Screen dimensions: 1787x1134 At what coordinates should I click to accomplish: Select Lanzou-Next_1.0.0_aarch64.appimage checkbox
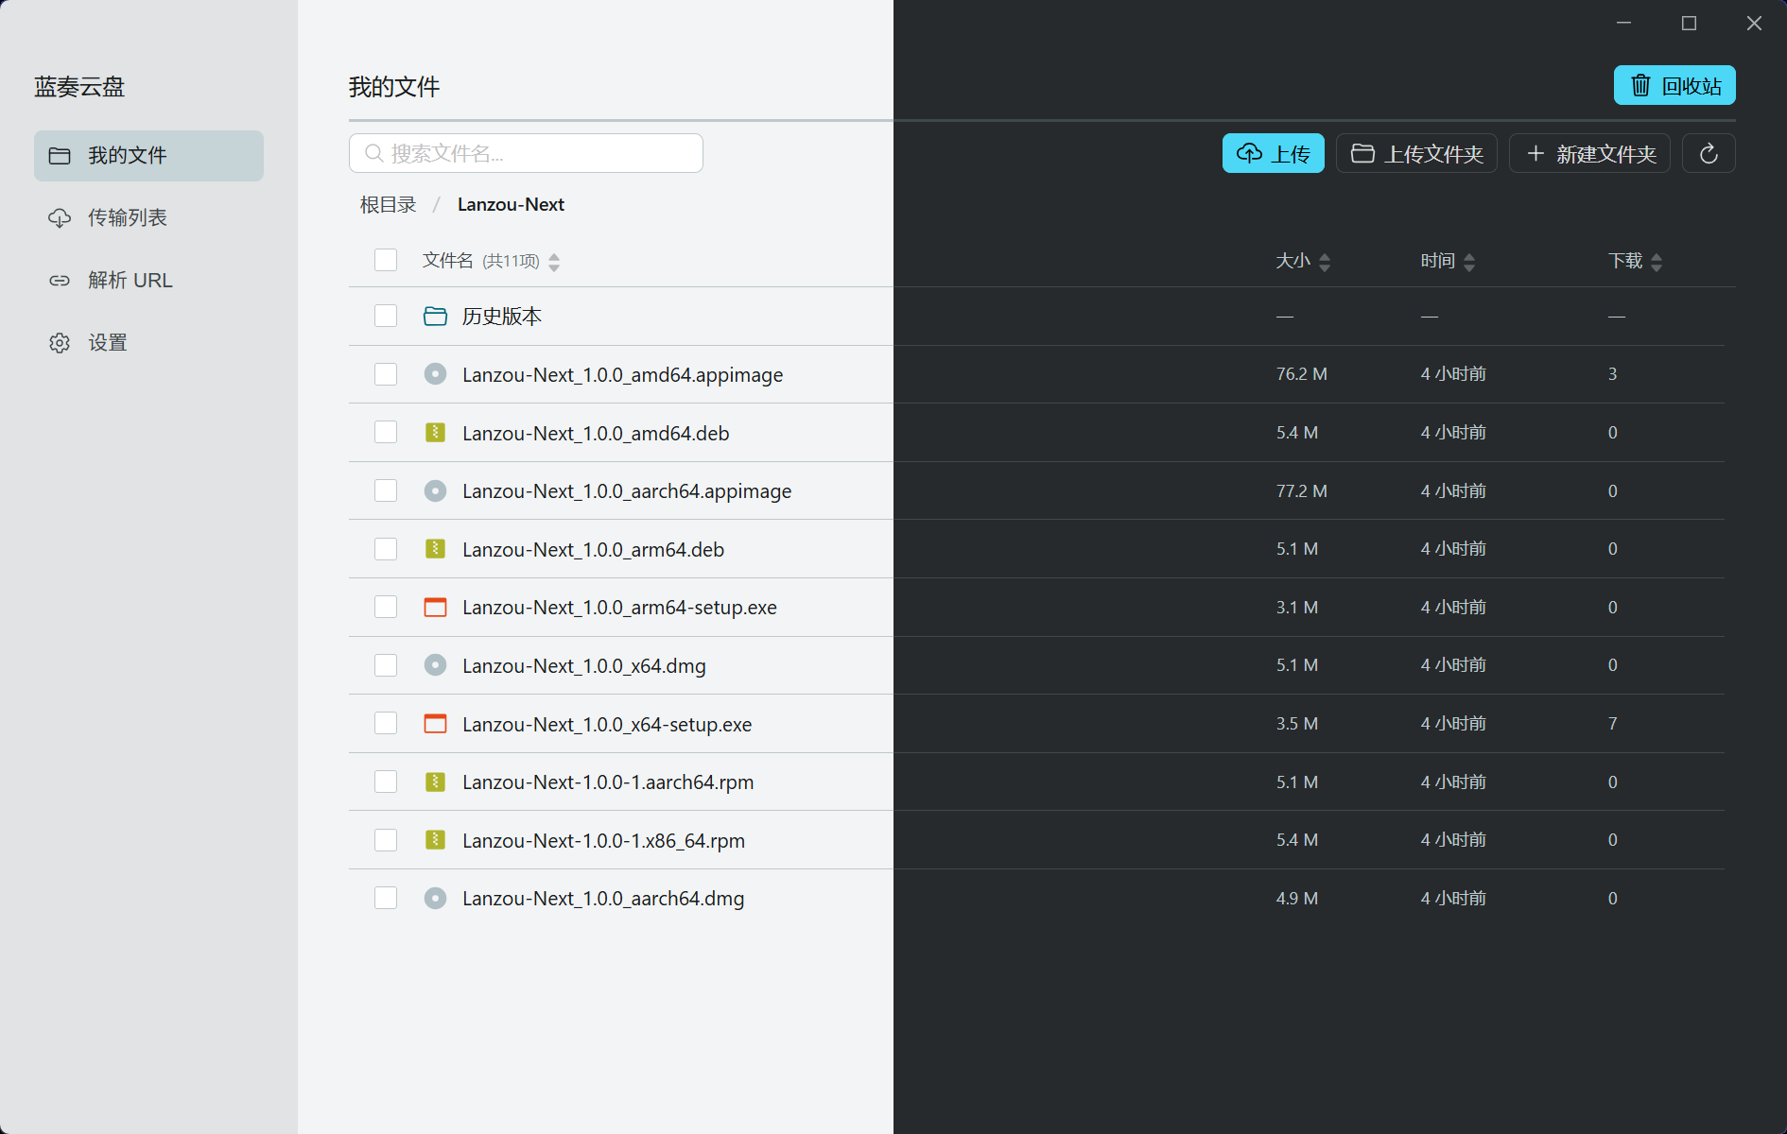coord(386,490)
